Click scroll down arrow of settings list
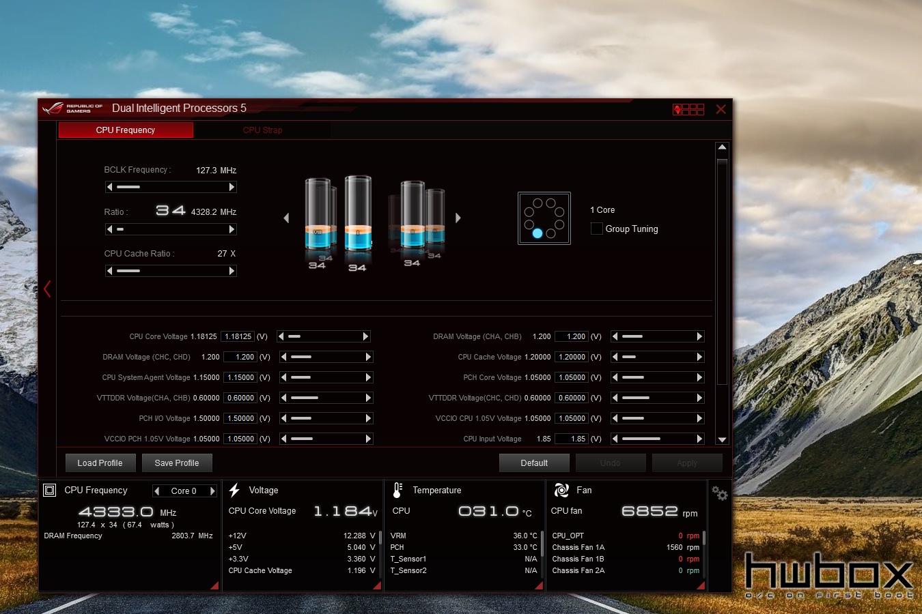Viewport: 922px width, 614px height. [722, 440]
